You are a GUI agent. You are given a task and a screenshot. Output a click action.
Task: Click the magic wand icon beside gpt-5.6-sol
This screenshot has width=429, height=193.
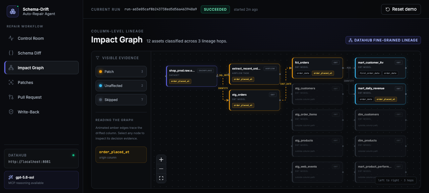click(x=11, y=177)
